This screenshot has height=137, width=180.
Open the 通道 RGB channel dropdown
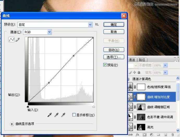coord(49,32)
